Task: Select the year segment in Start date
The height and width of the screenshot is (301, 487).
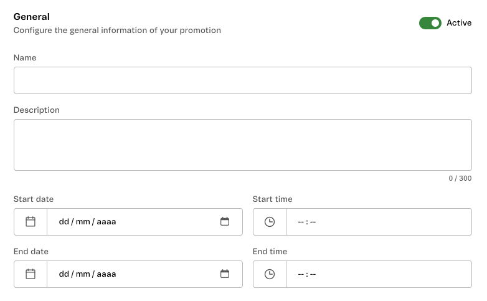Action: click(106, 222)
